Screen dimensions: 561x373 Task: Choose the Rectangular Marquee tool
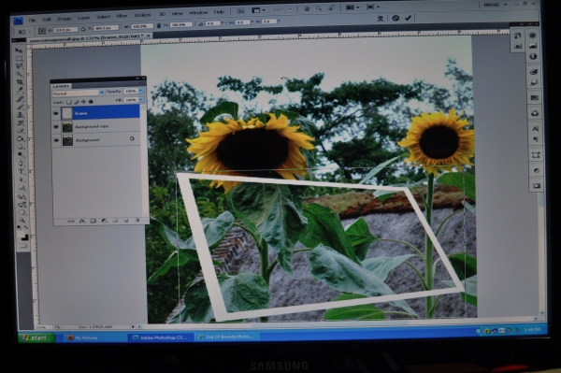point(20,58)
